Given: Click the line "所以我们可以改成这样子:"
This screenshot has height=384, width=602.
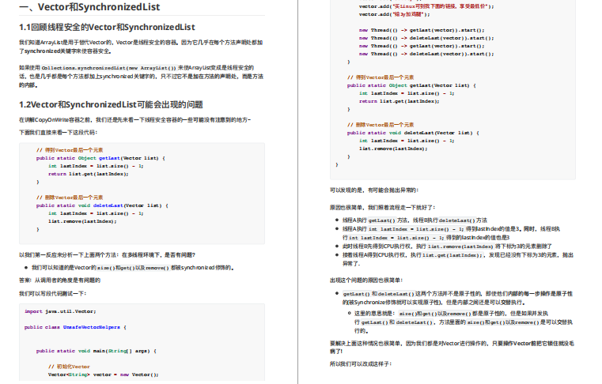Looking at the screenshot, I should click(361, 364).
